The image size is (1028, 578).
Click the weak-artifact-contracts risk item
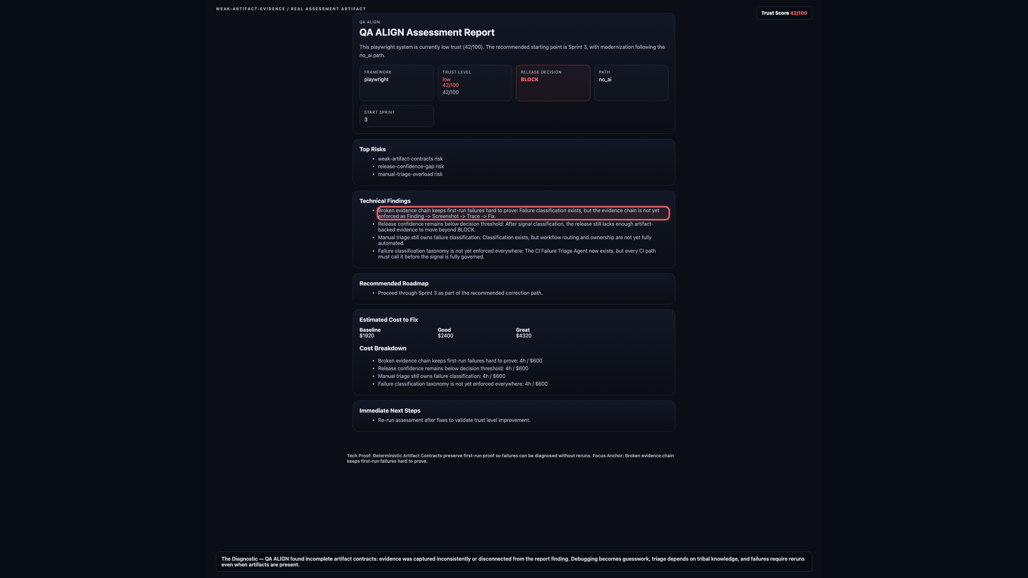[410, 159]
